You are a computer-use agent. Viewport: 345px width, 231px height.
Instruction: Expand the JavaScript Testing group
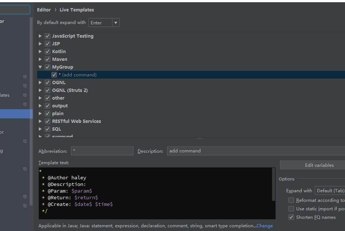[x=40, y=36]
